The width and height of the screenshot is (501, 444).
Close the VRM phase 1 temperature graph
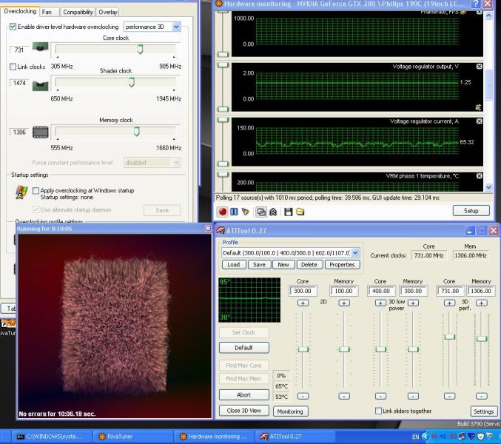coord(480,175)
